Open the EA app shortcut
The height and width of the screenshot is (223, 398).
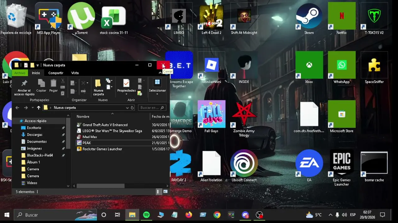click(x=309, y=166)
